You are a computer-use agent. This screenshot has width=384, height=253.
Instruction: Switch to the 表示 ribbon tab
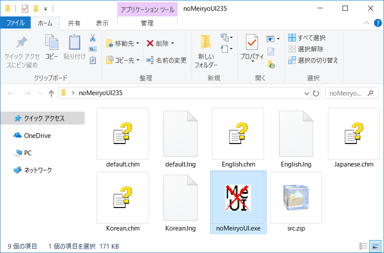[x=102, y=23]
